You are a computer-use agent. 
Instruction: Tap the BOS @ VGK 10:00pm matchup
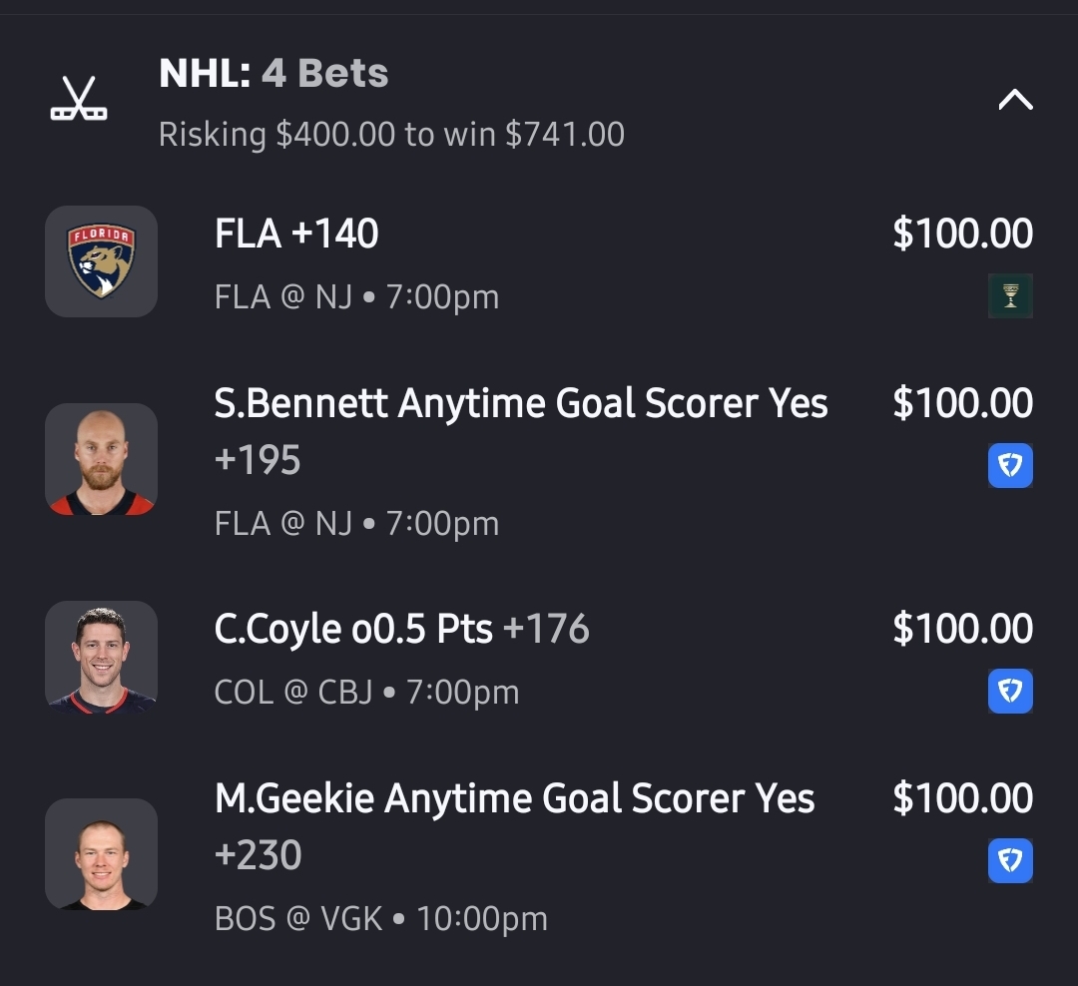coord(380,919)
